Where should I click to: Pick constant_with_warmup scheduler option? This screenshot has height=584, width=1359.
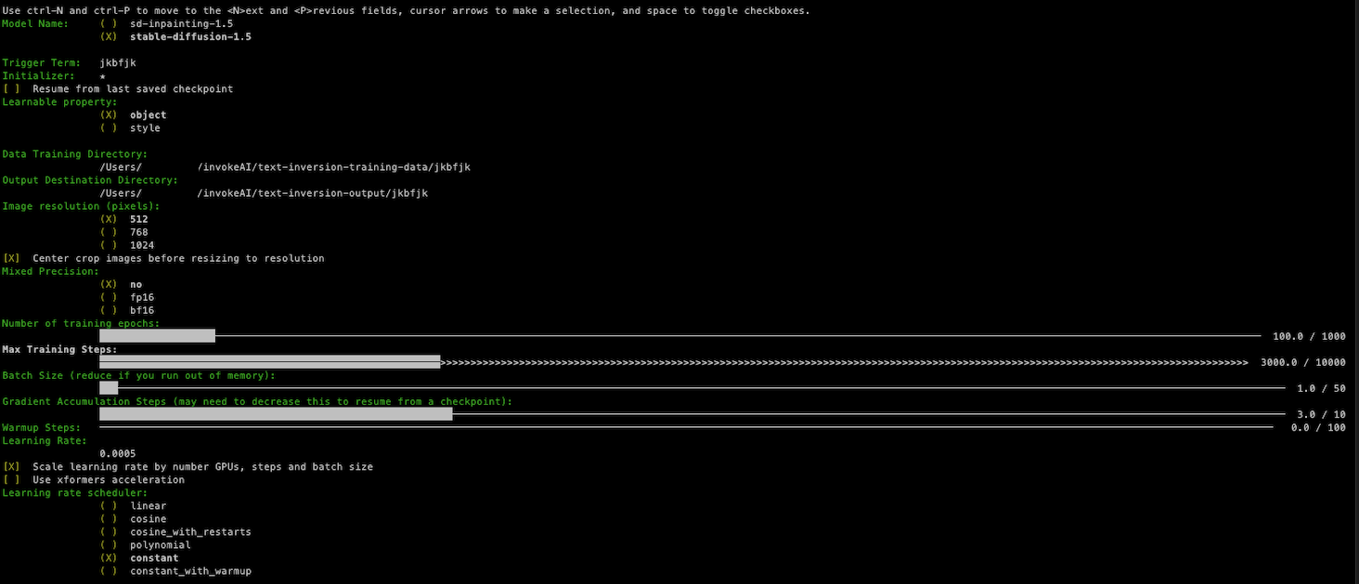(109, 570)
